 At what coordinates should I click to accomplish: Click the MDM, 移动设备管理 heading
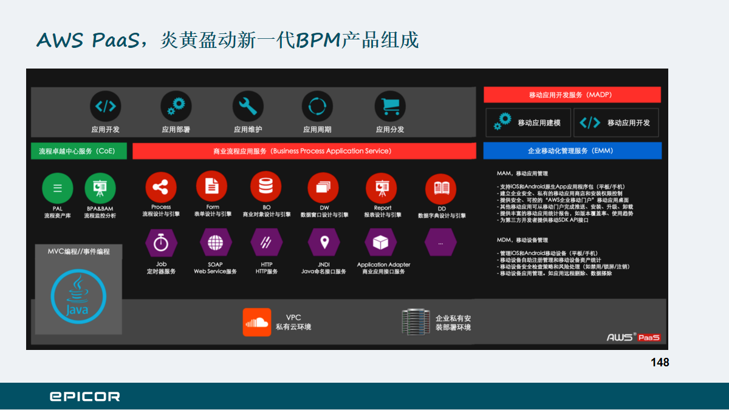[x=522, y=240]
